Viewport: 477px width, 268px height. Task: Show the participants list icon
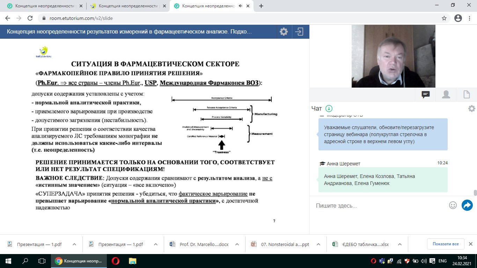point(446,94)
